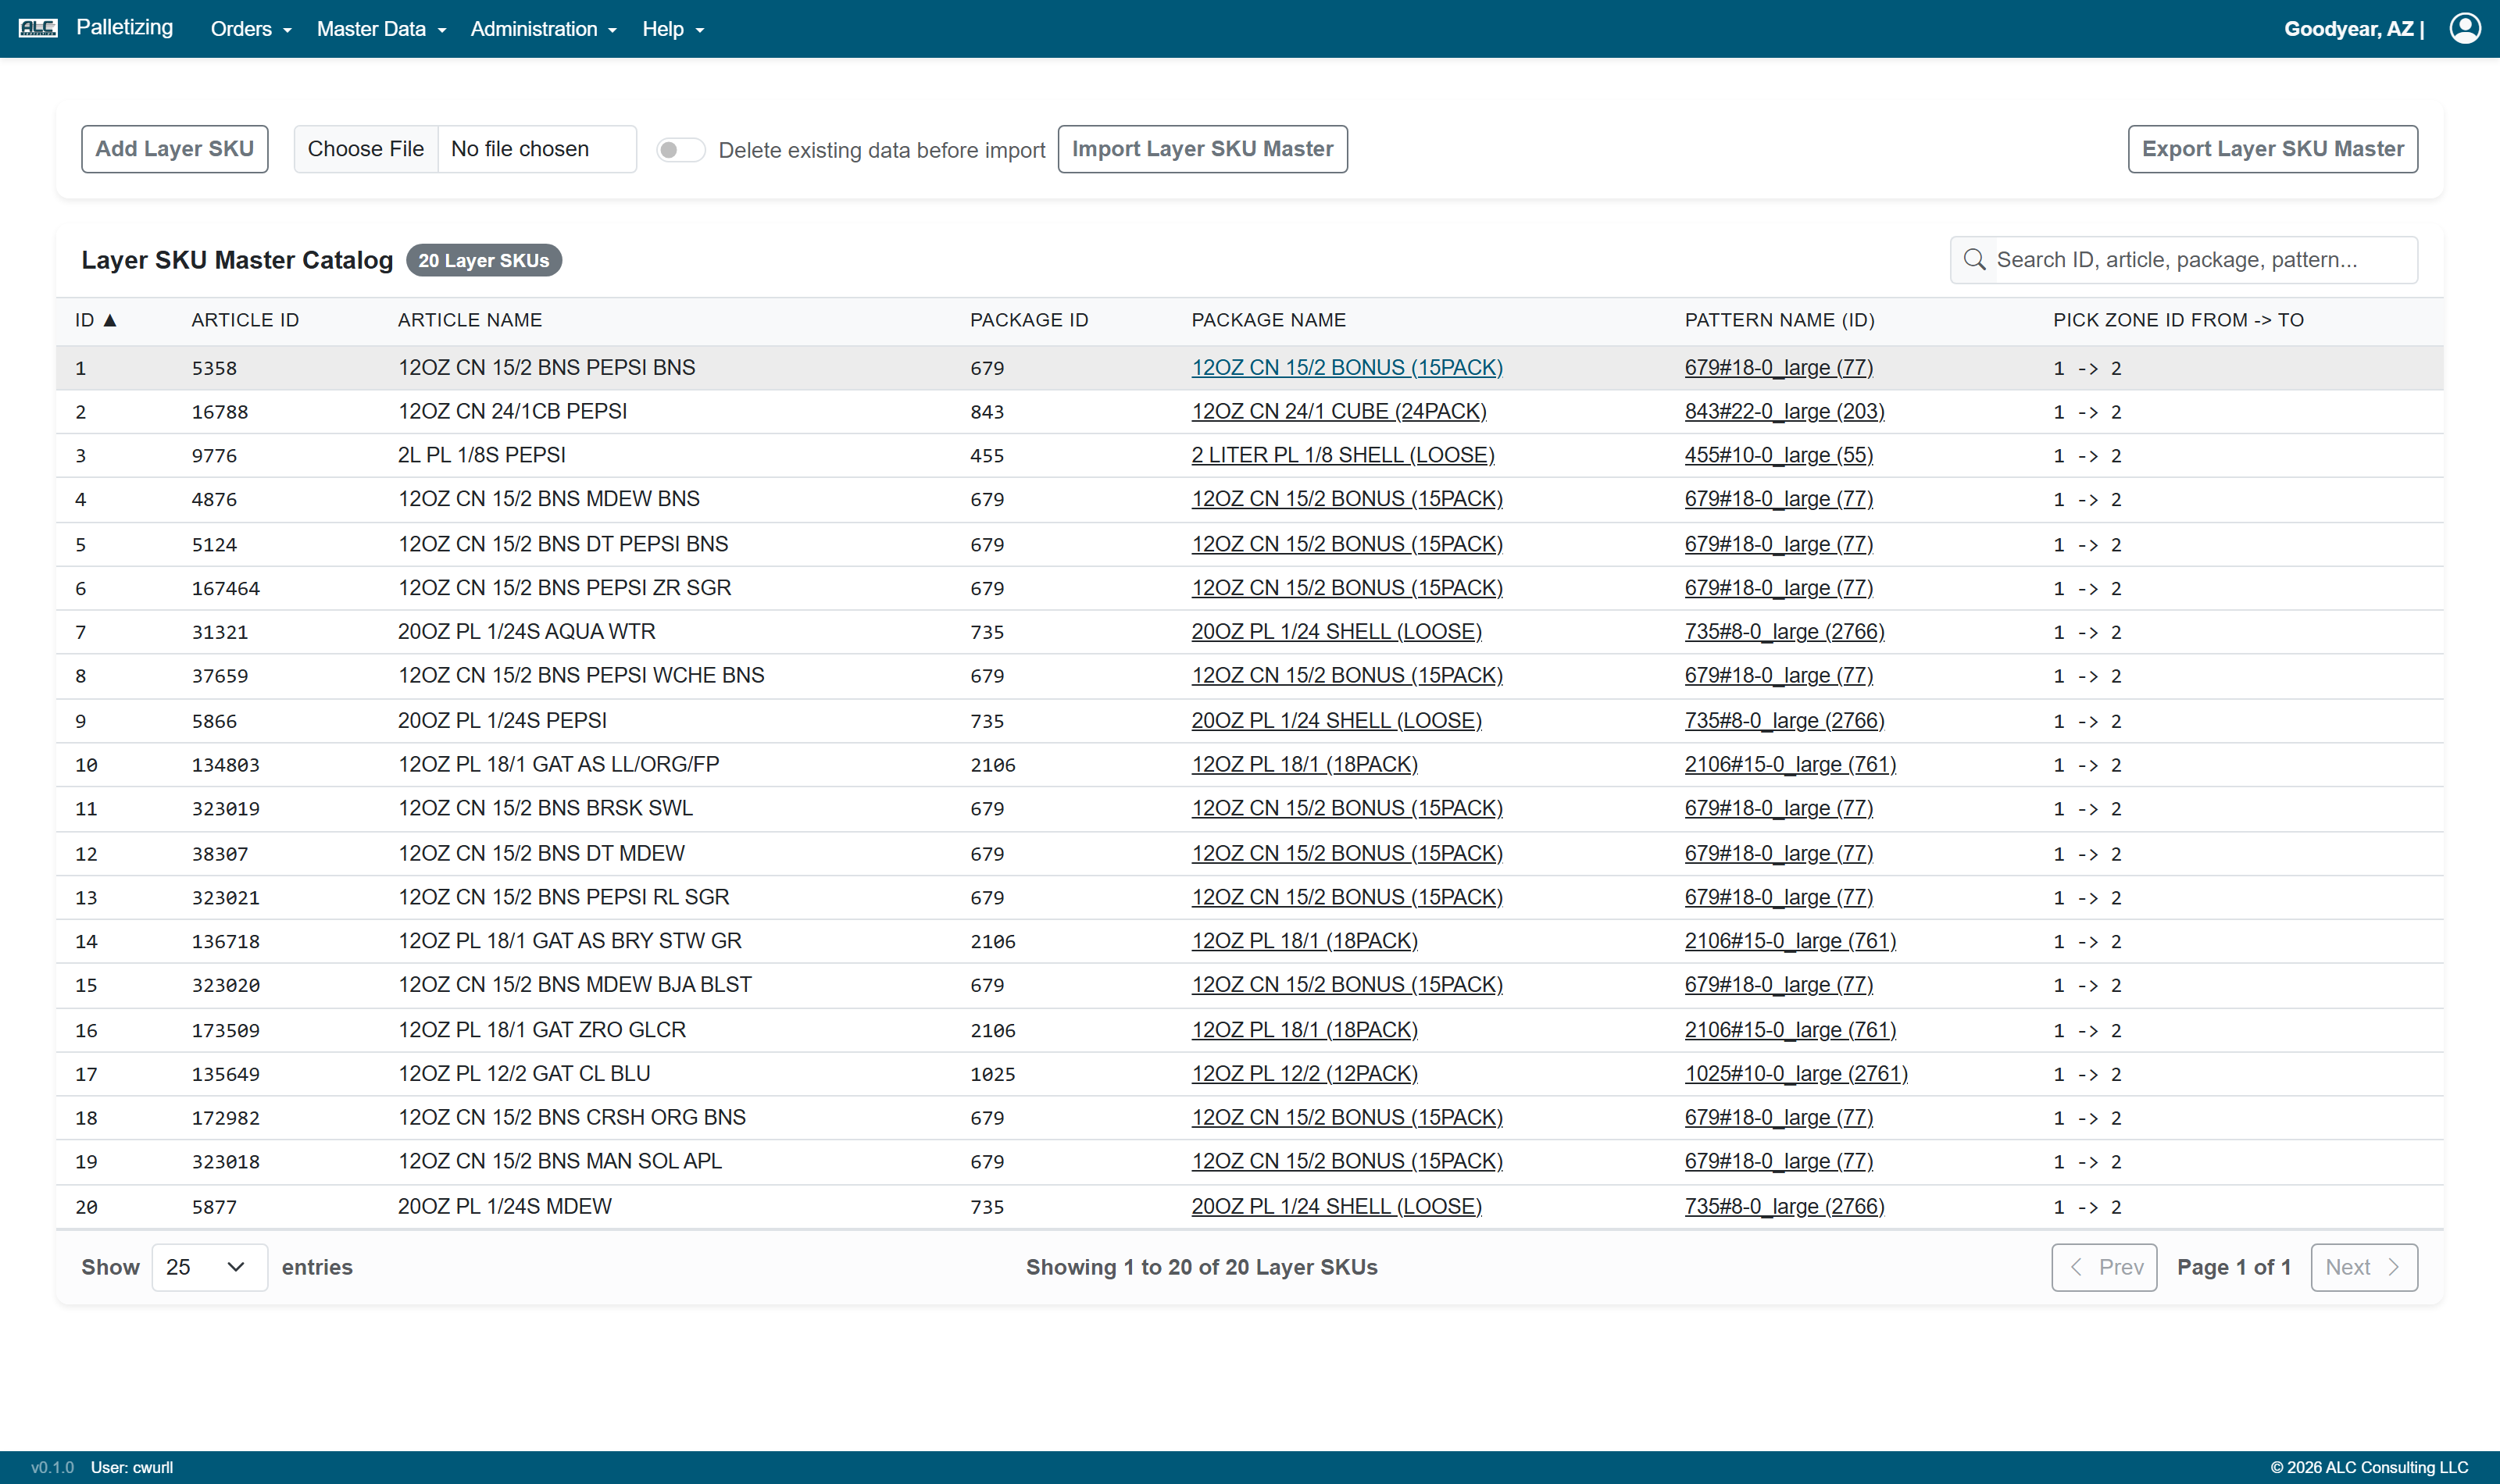Open pattern link for row 10 GAT AS LL/ORG/FP
Image resolution: width=2500 pixels, height=1484 pixels.
[x=1790, y=764]
